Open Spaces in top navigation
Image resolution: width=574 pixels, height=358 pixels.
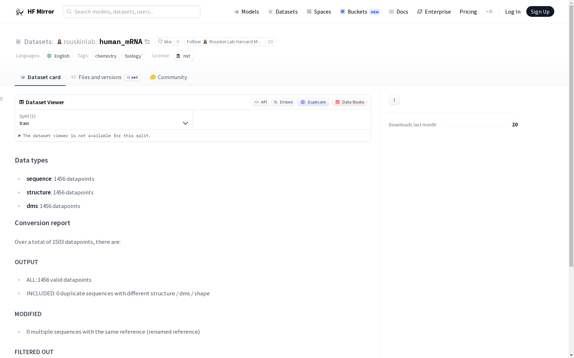tap(319, 12)
